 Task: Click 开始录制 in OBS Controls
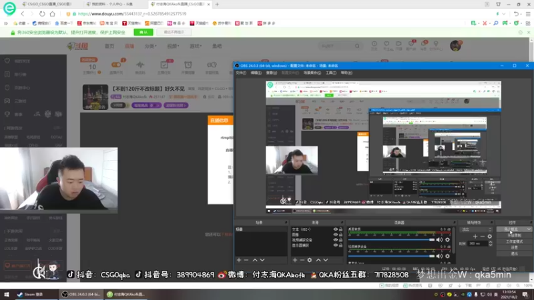click(x=514, y=235)
